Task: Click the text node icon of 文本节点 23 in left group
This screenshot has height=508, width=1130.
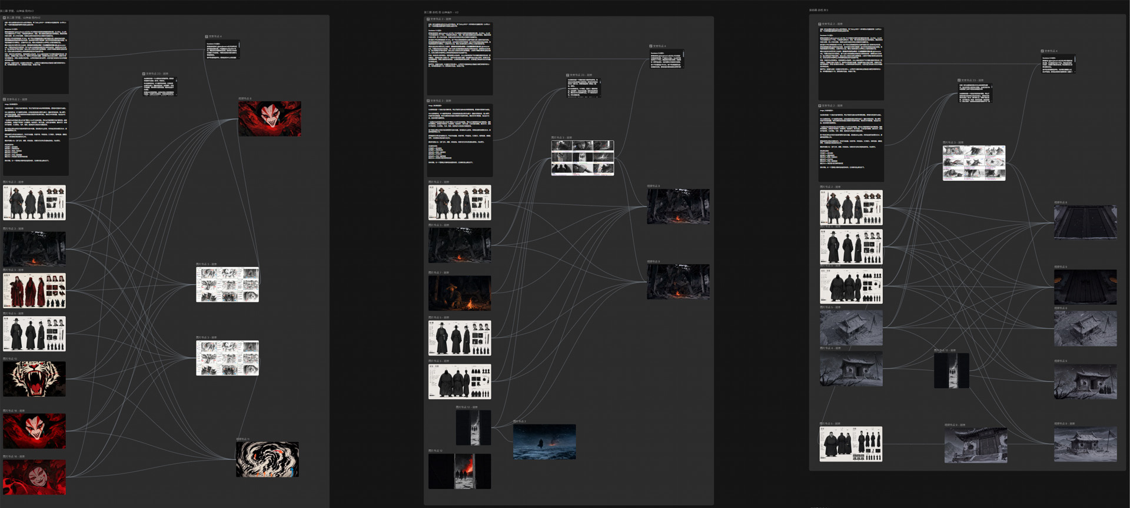Action: point(144,74)
